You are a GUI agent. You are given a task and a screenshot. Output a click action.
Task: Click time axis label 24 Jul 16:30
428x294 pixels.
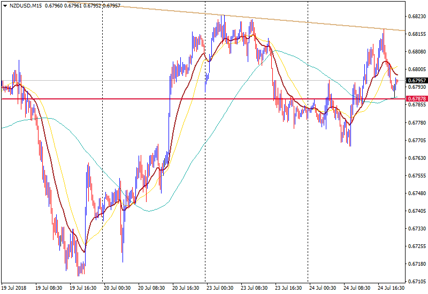(391, 288)
